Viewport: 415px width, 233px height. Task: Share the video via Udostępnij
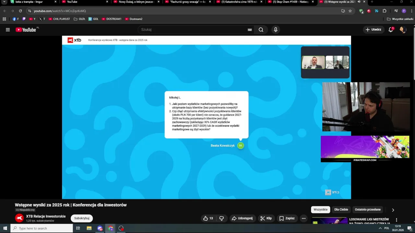[x=242, y=218]
